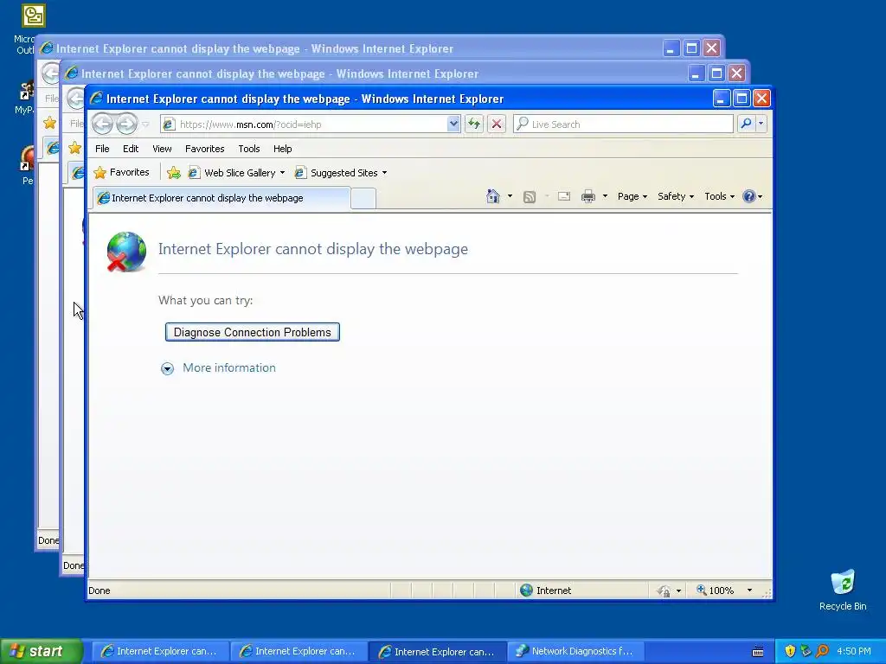Click the Print icon
886x664 pixels.
pyautogui.click(x=588, y=196)
